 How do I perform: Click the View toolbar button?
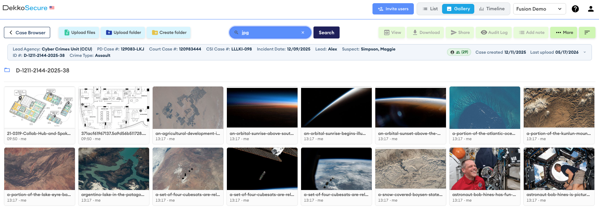point(392,32)
